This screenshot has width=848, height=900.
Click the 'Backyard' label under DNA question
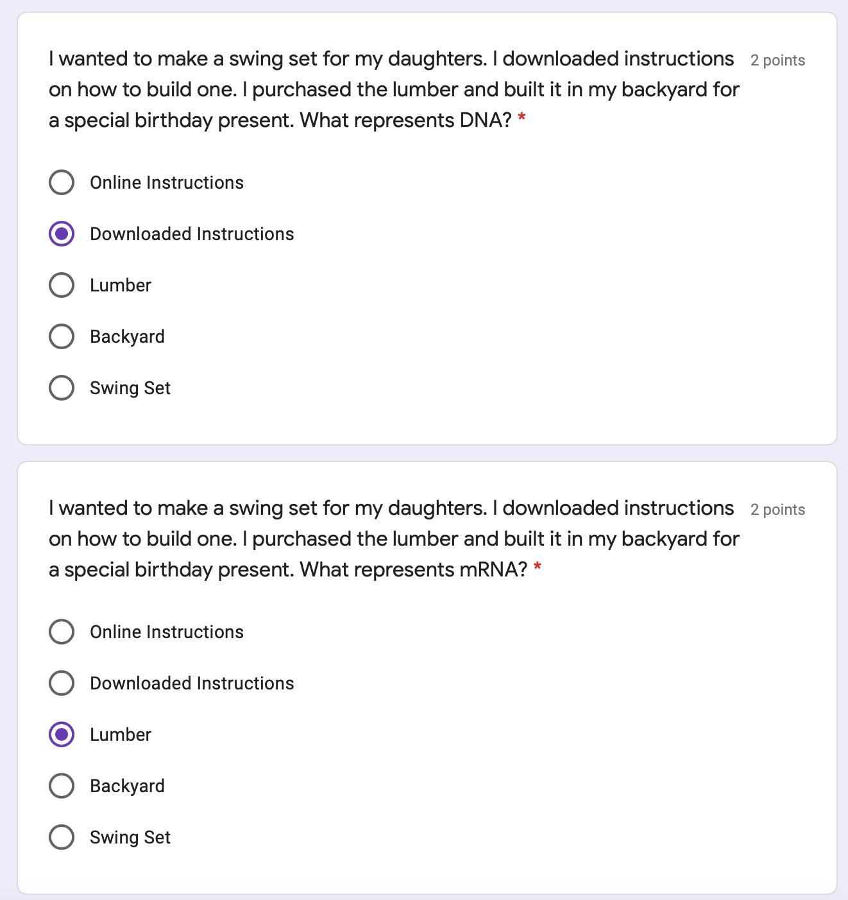click(127, 336)
